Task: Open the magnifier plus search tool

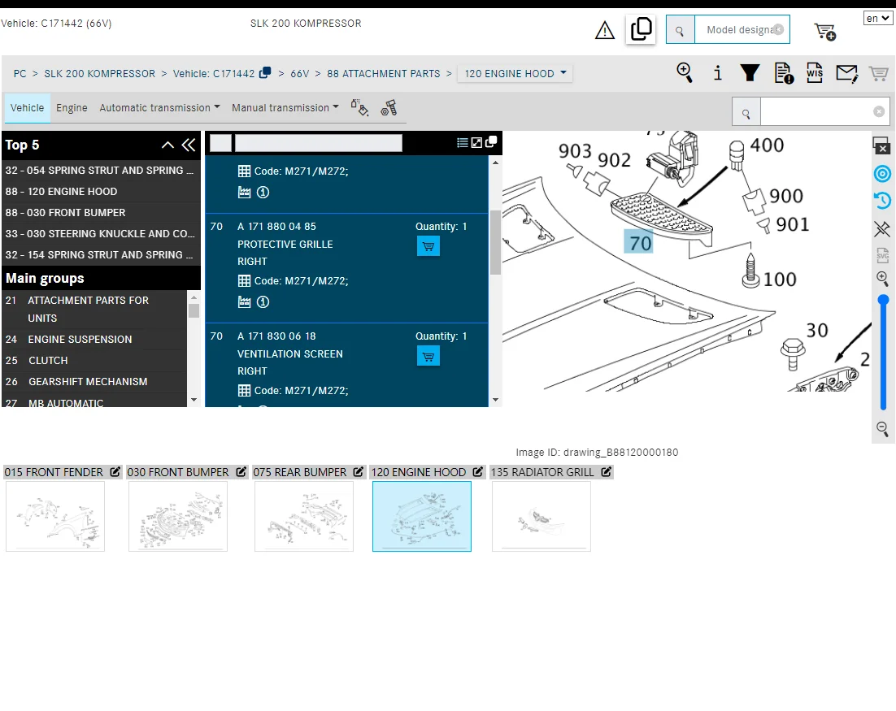Action: point(685,73)
